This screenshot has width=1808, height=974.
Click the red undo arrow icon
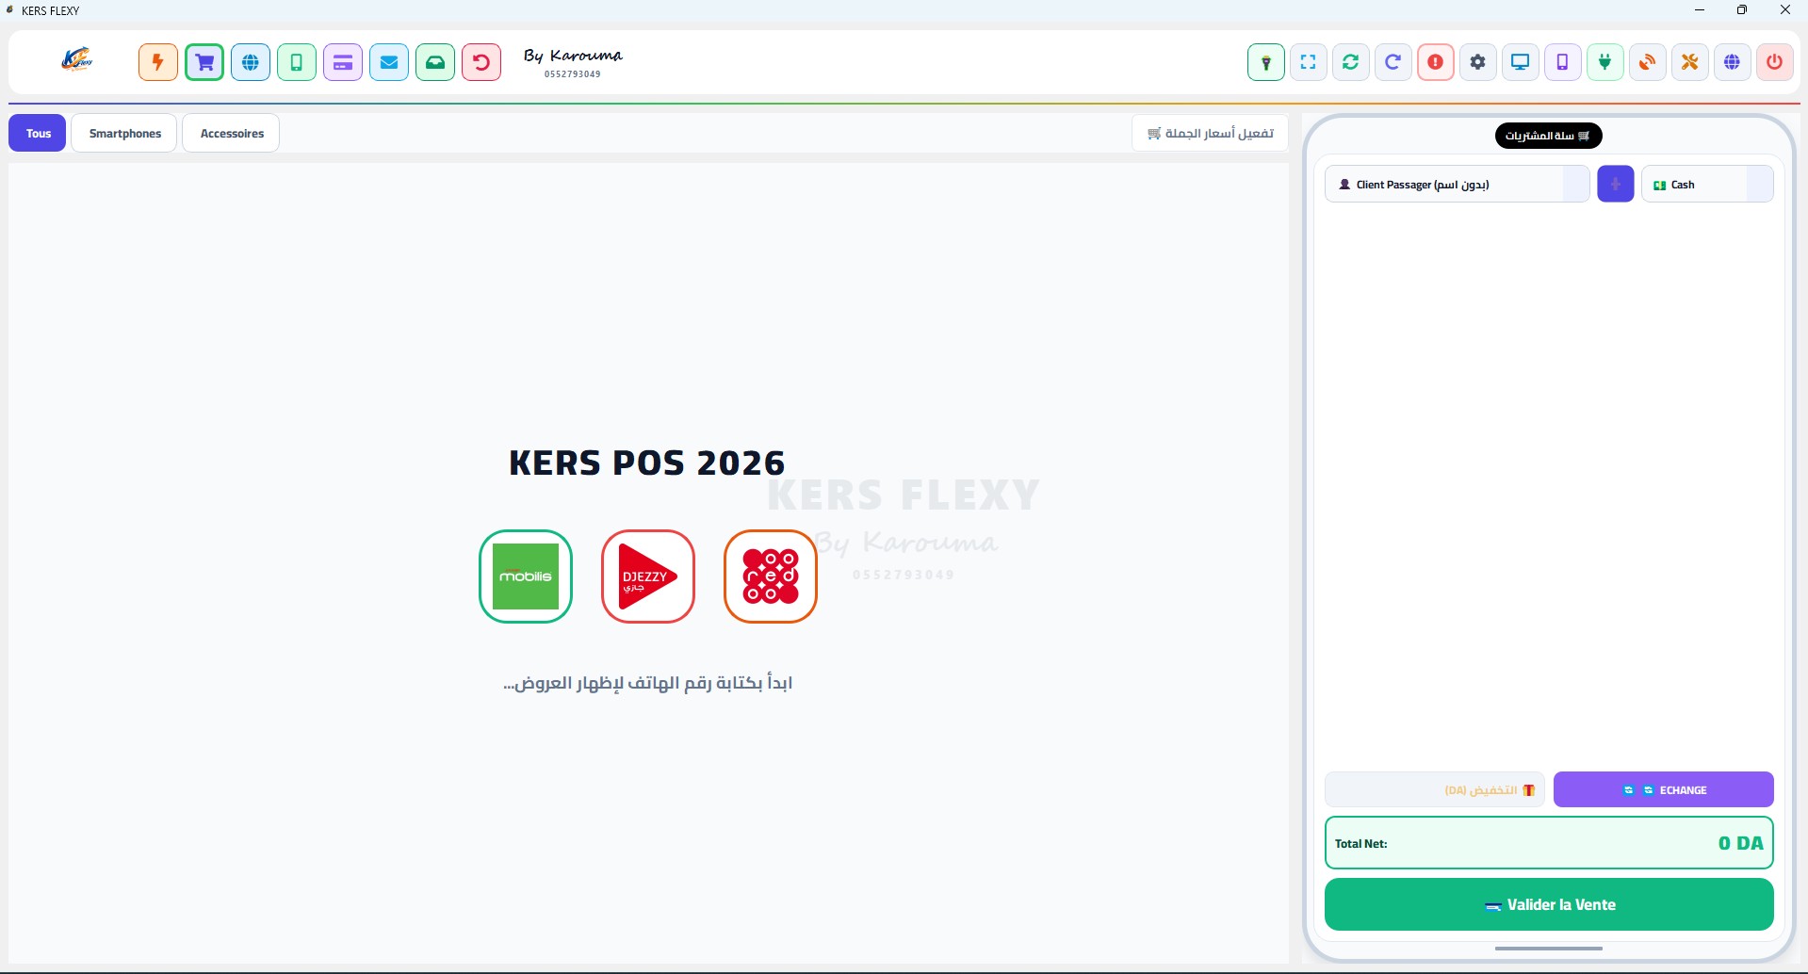click(481, 62)
